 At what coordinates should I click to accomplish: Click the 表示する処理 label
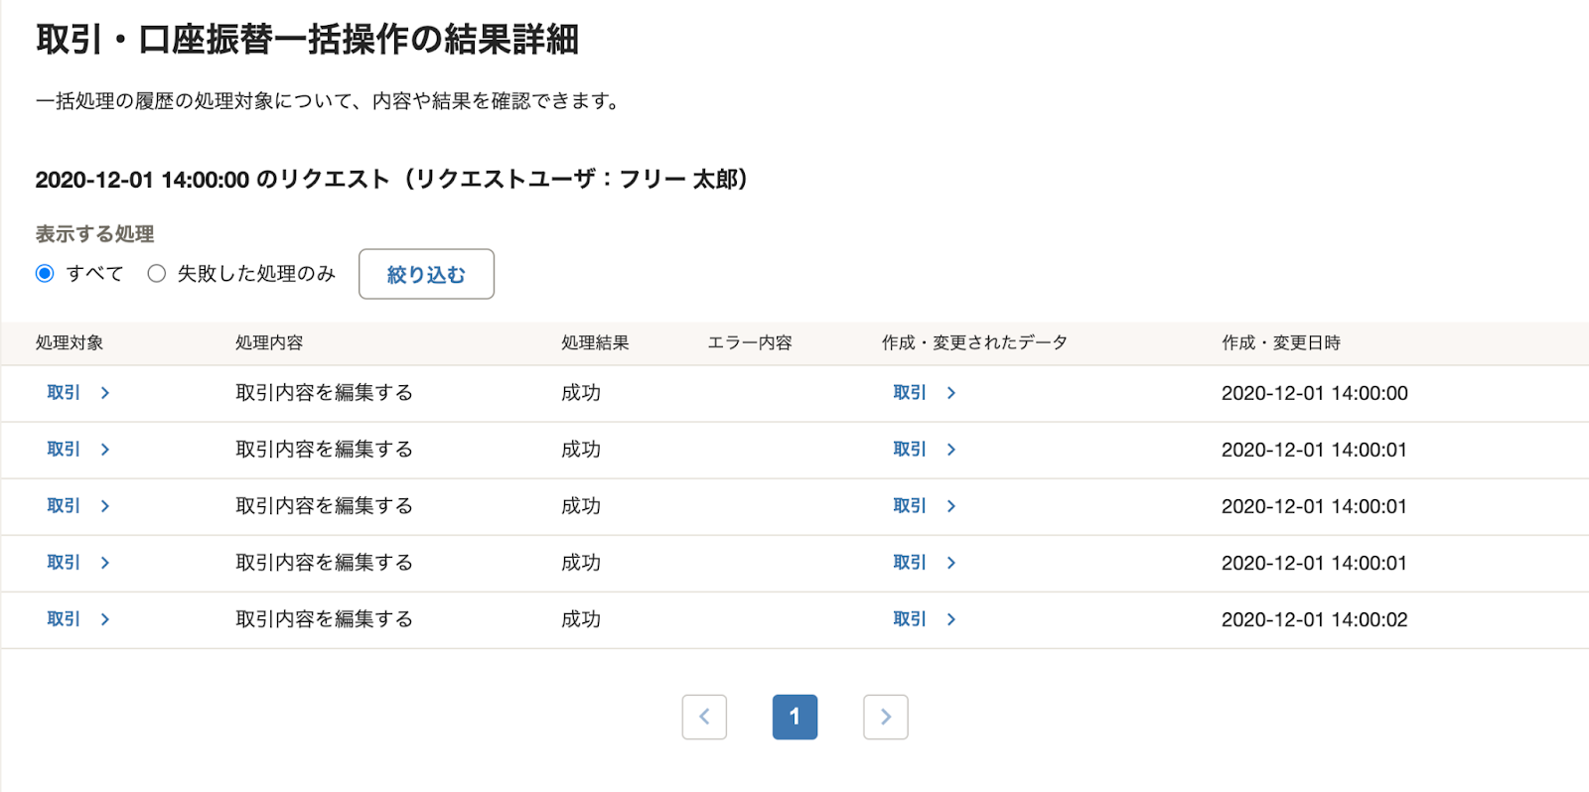(94, 234)
